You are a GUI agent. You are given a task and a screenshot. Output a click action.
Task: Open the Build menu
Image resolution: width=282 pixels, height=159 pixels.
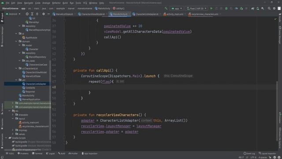pos(65,3)
